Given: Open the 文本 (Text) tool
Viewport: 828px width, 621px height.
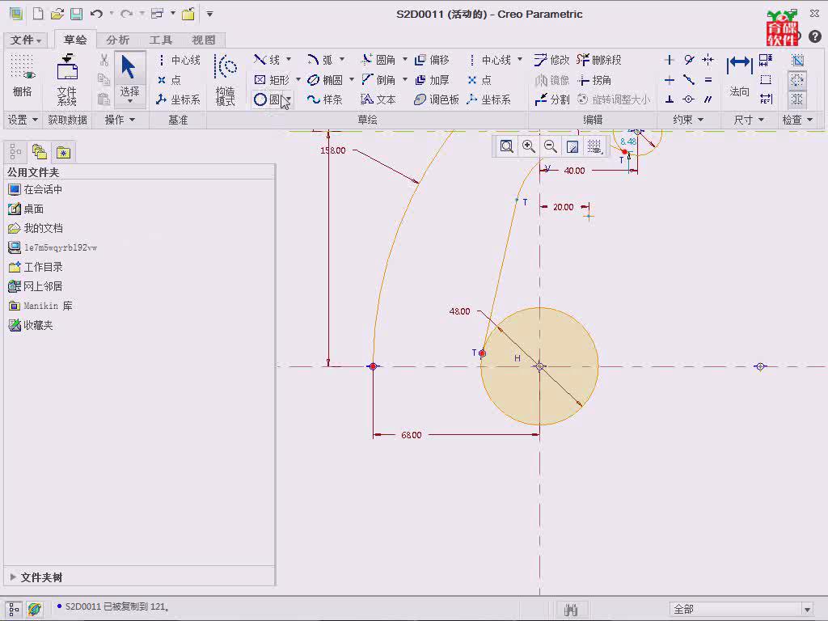Looking at the screenshot, I should (378, 99).
